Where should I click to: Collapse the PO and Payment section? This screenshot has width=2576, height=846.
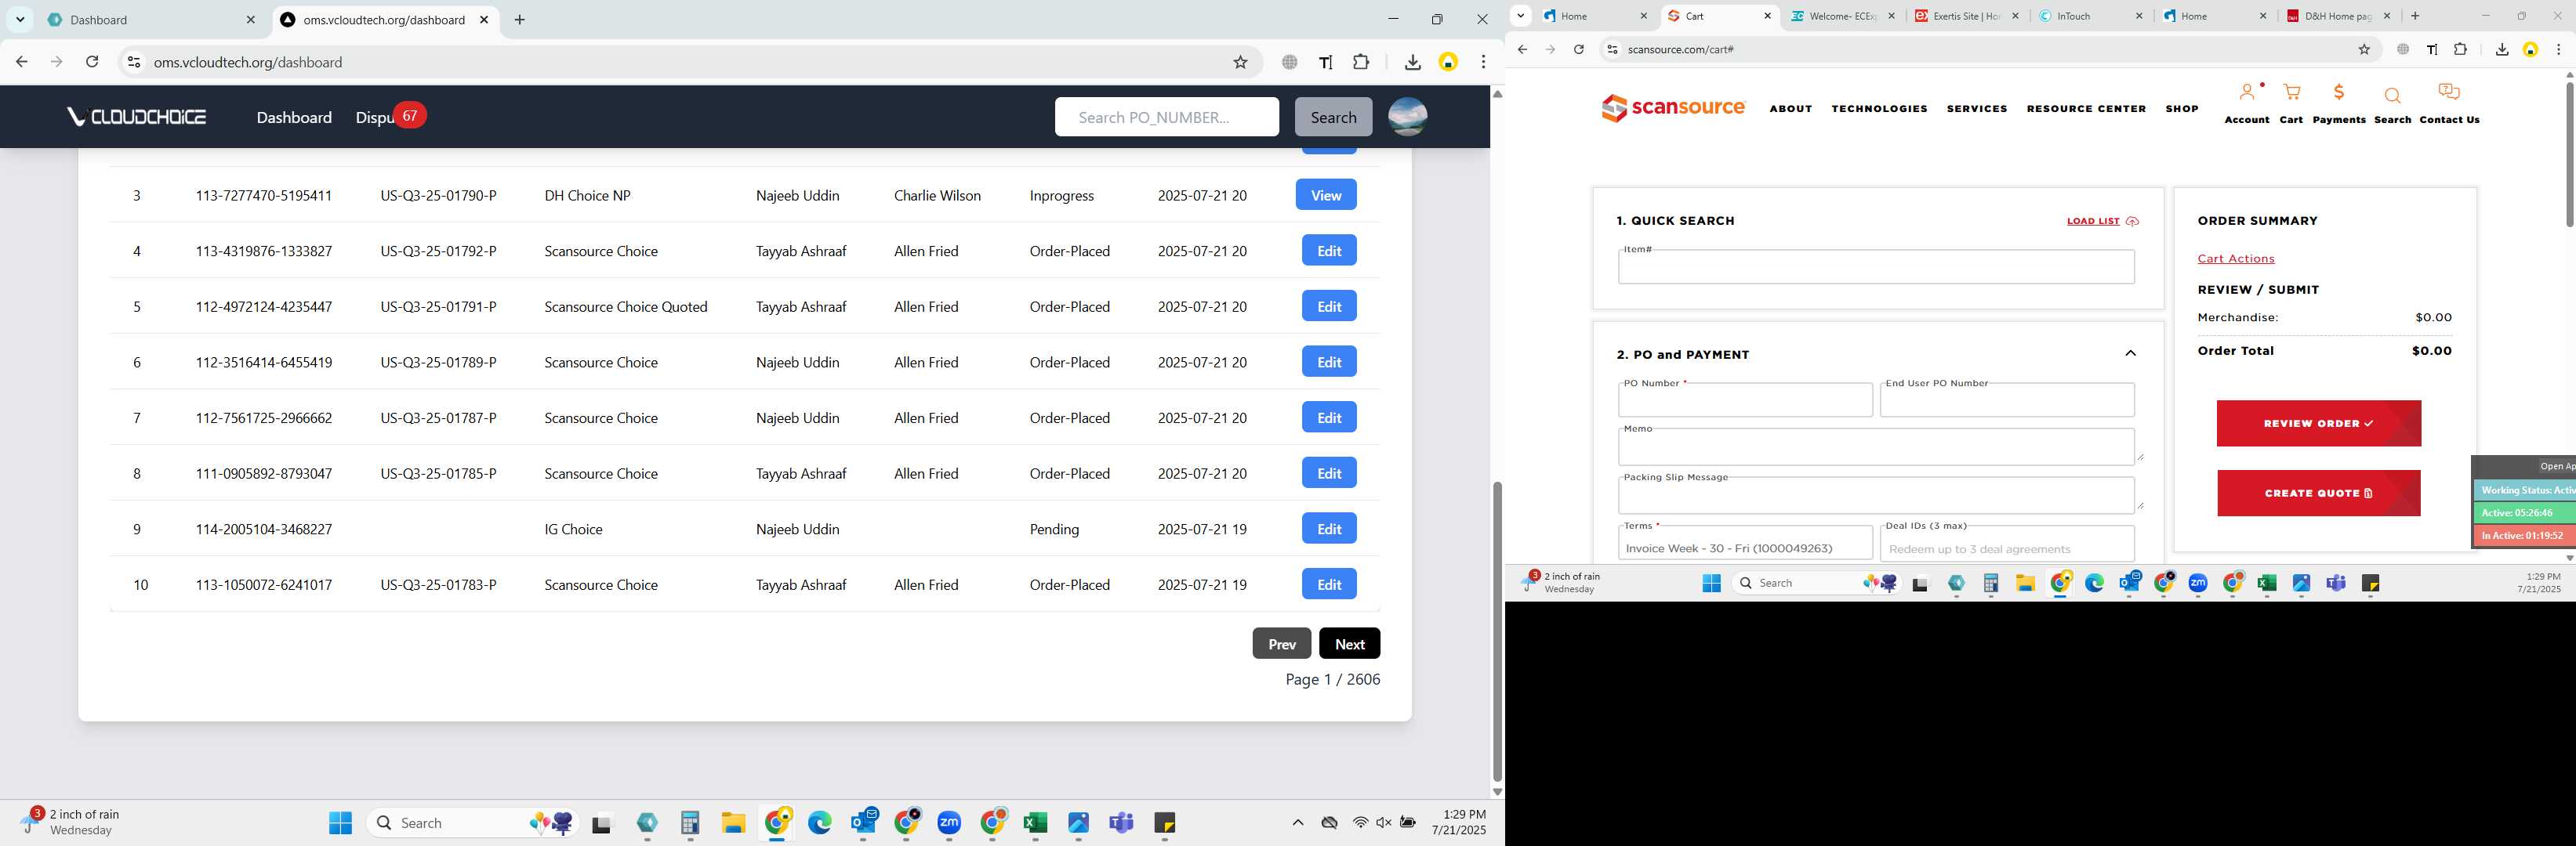click(x=2130, y=353)
